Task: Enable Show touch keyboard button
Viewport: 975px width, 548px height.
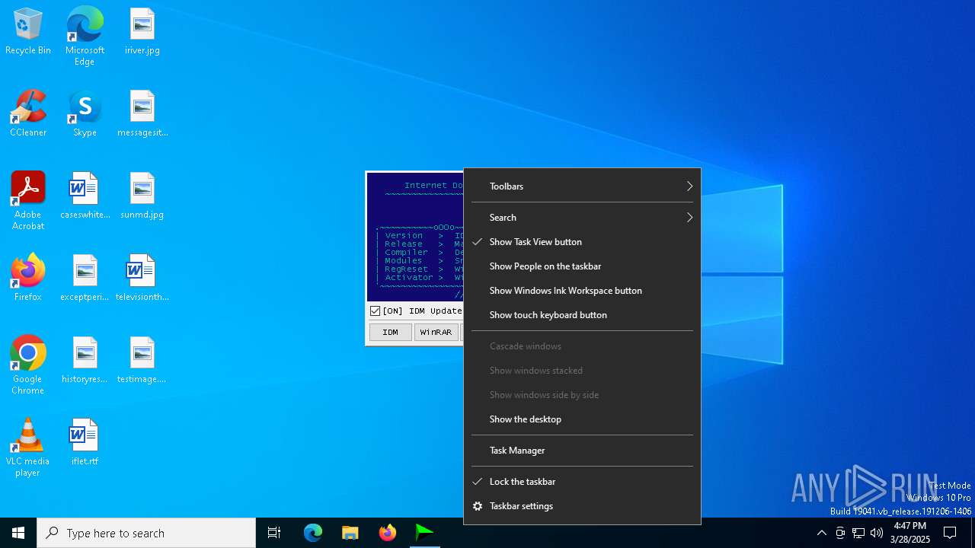Action: (x=582, y=315)
